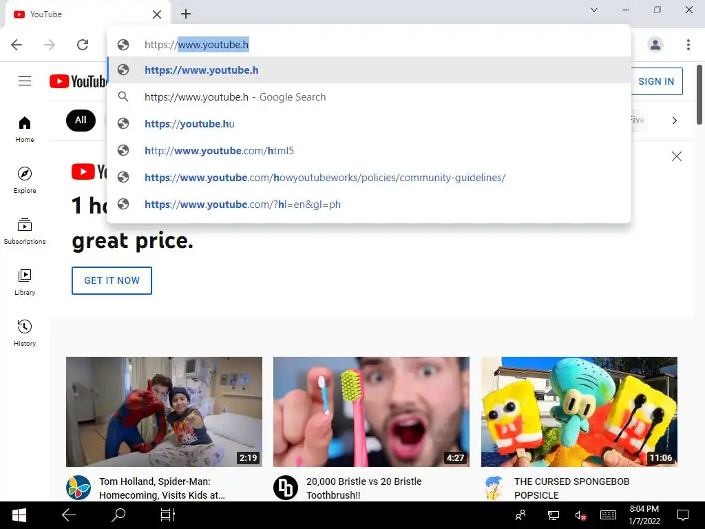Click the SIGN IN button
705x529 pixels.
[x=656, y=81]
